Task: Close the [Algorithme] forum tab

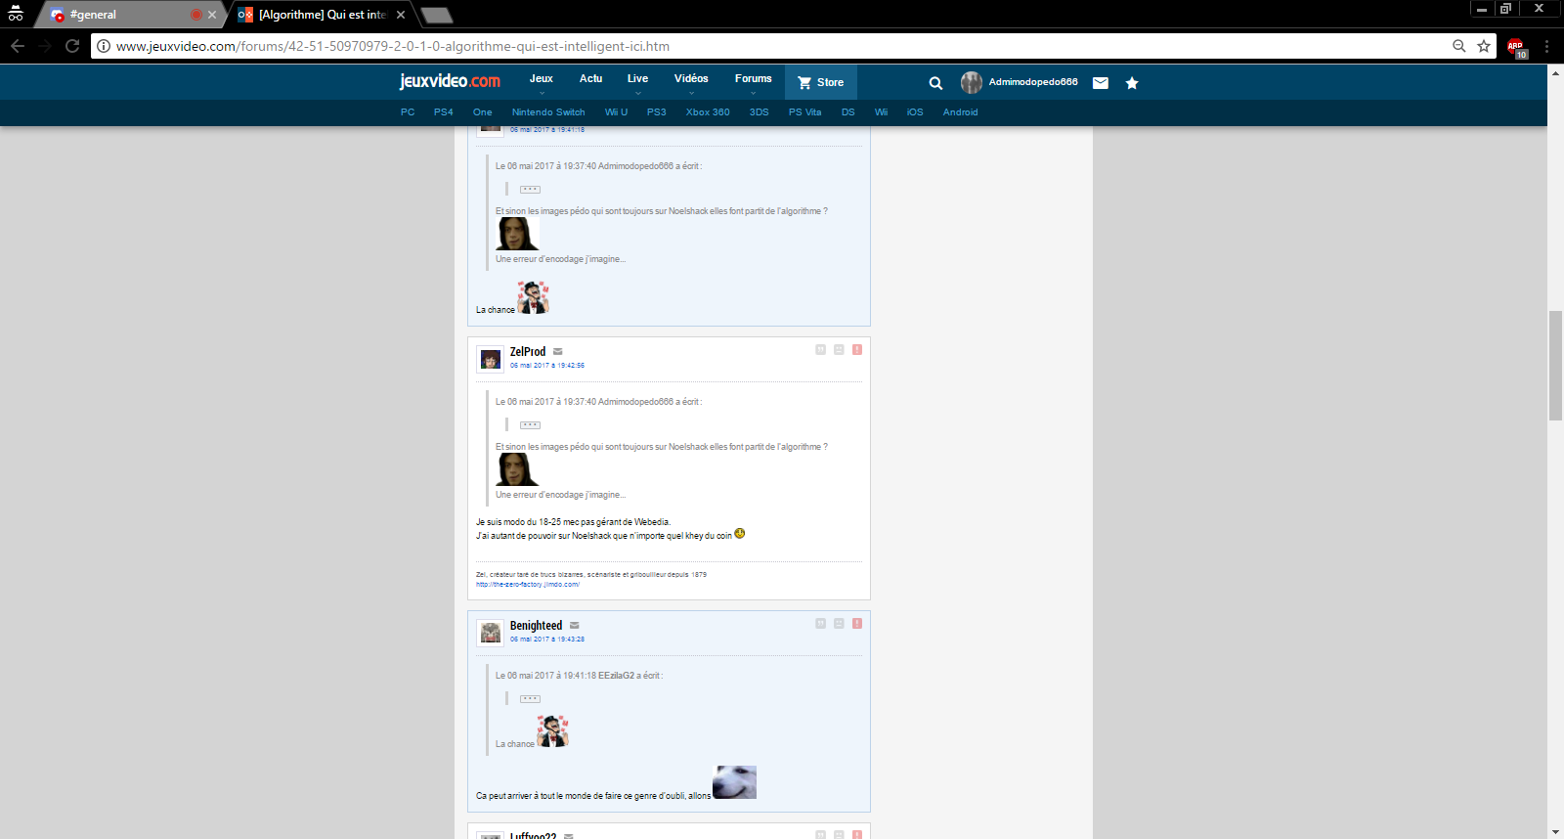Action: (401, 15)
